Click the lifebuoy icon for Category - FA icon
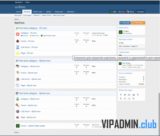 [18, 34]
